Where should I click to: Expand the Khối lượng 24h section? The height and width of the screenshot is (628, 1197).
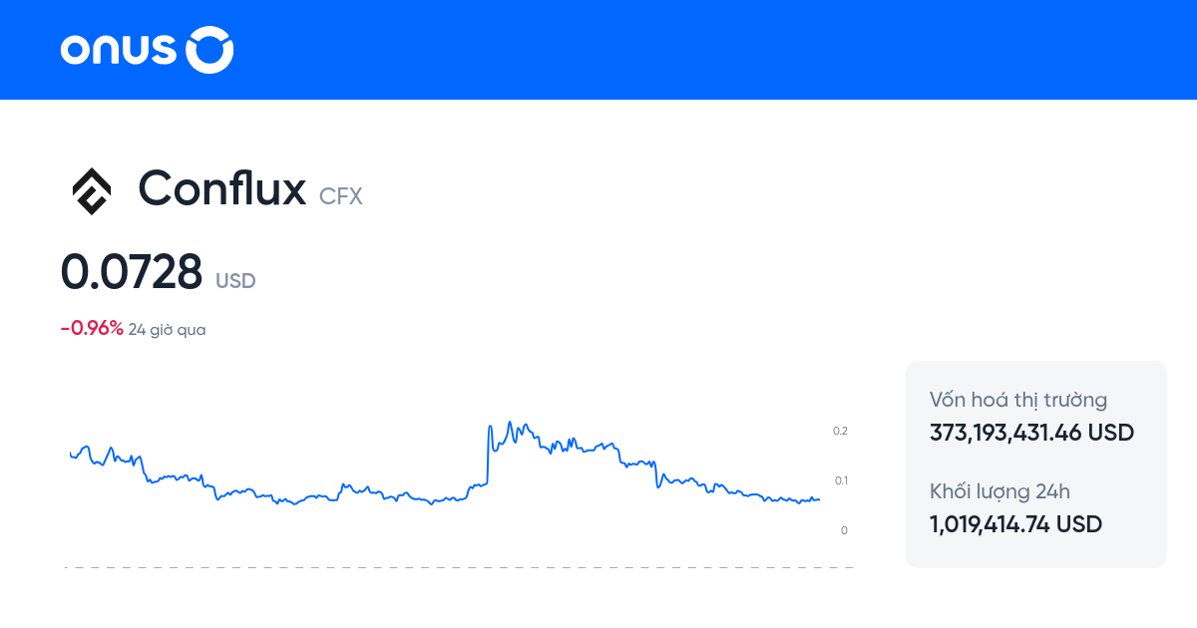(999, 491)
